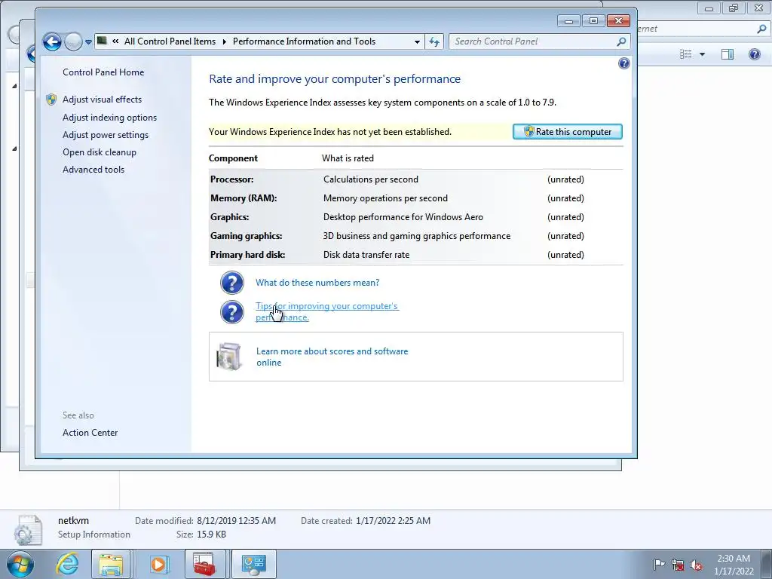Screen dimensions: 772x579
Task: Open recent pages dropdown beside Forward button
Action: coord(88,42)
